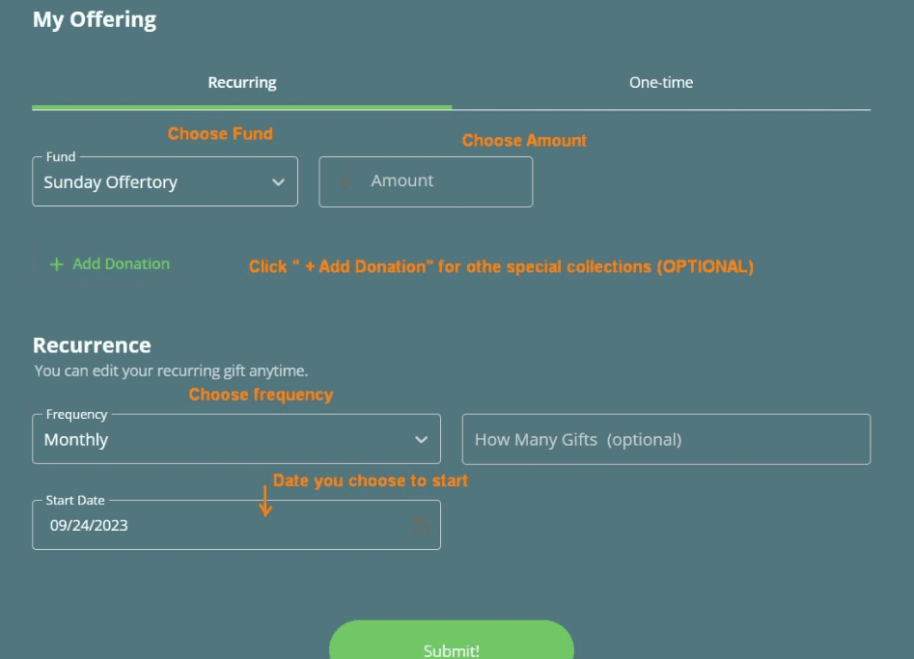Open the Frequency dropdown showing Monthly

pyautogui.click(x=222, y=440)
